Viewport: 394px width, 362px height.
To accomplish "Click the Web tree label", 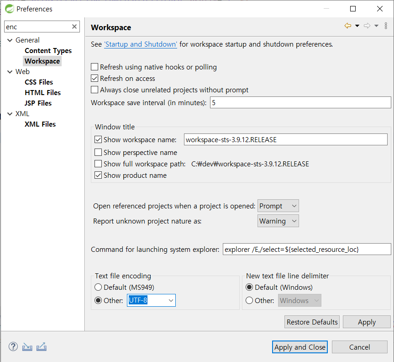I will click(22, 72).
